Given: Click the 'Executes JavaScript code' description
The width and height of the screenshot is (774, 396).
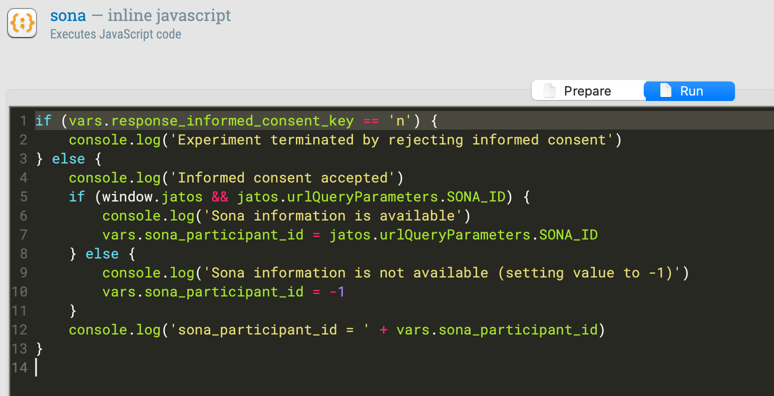Looking at the screenshot, I should click(x=116, y=34).
